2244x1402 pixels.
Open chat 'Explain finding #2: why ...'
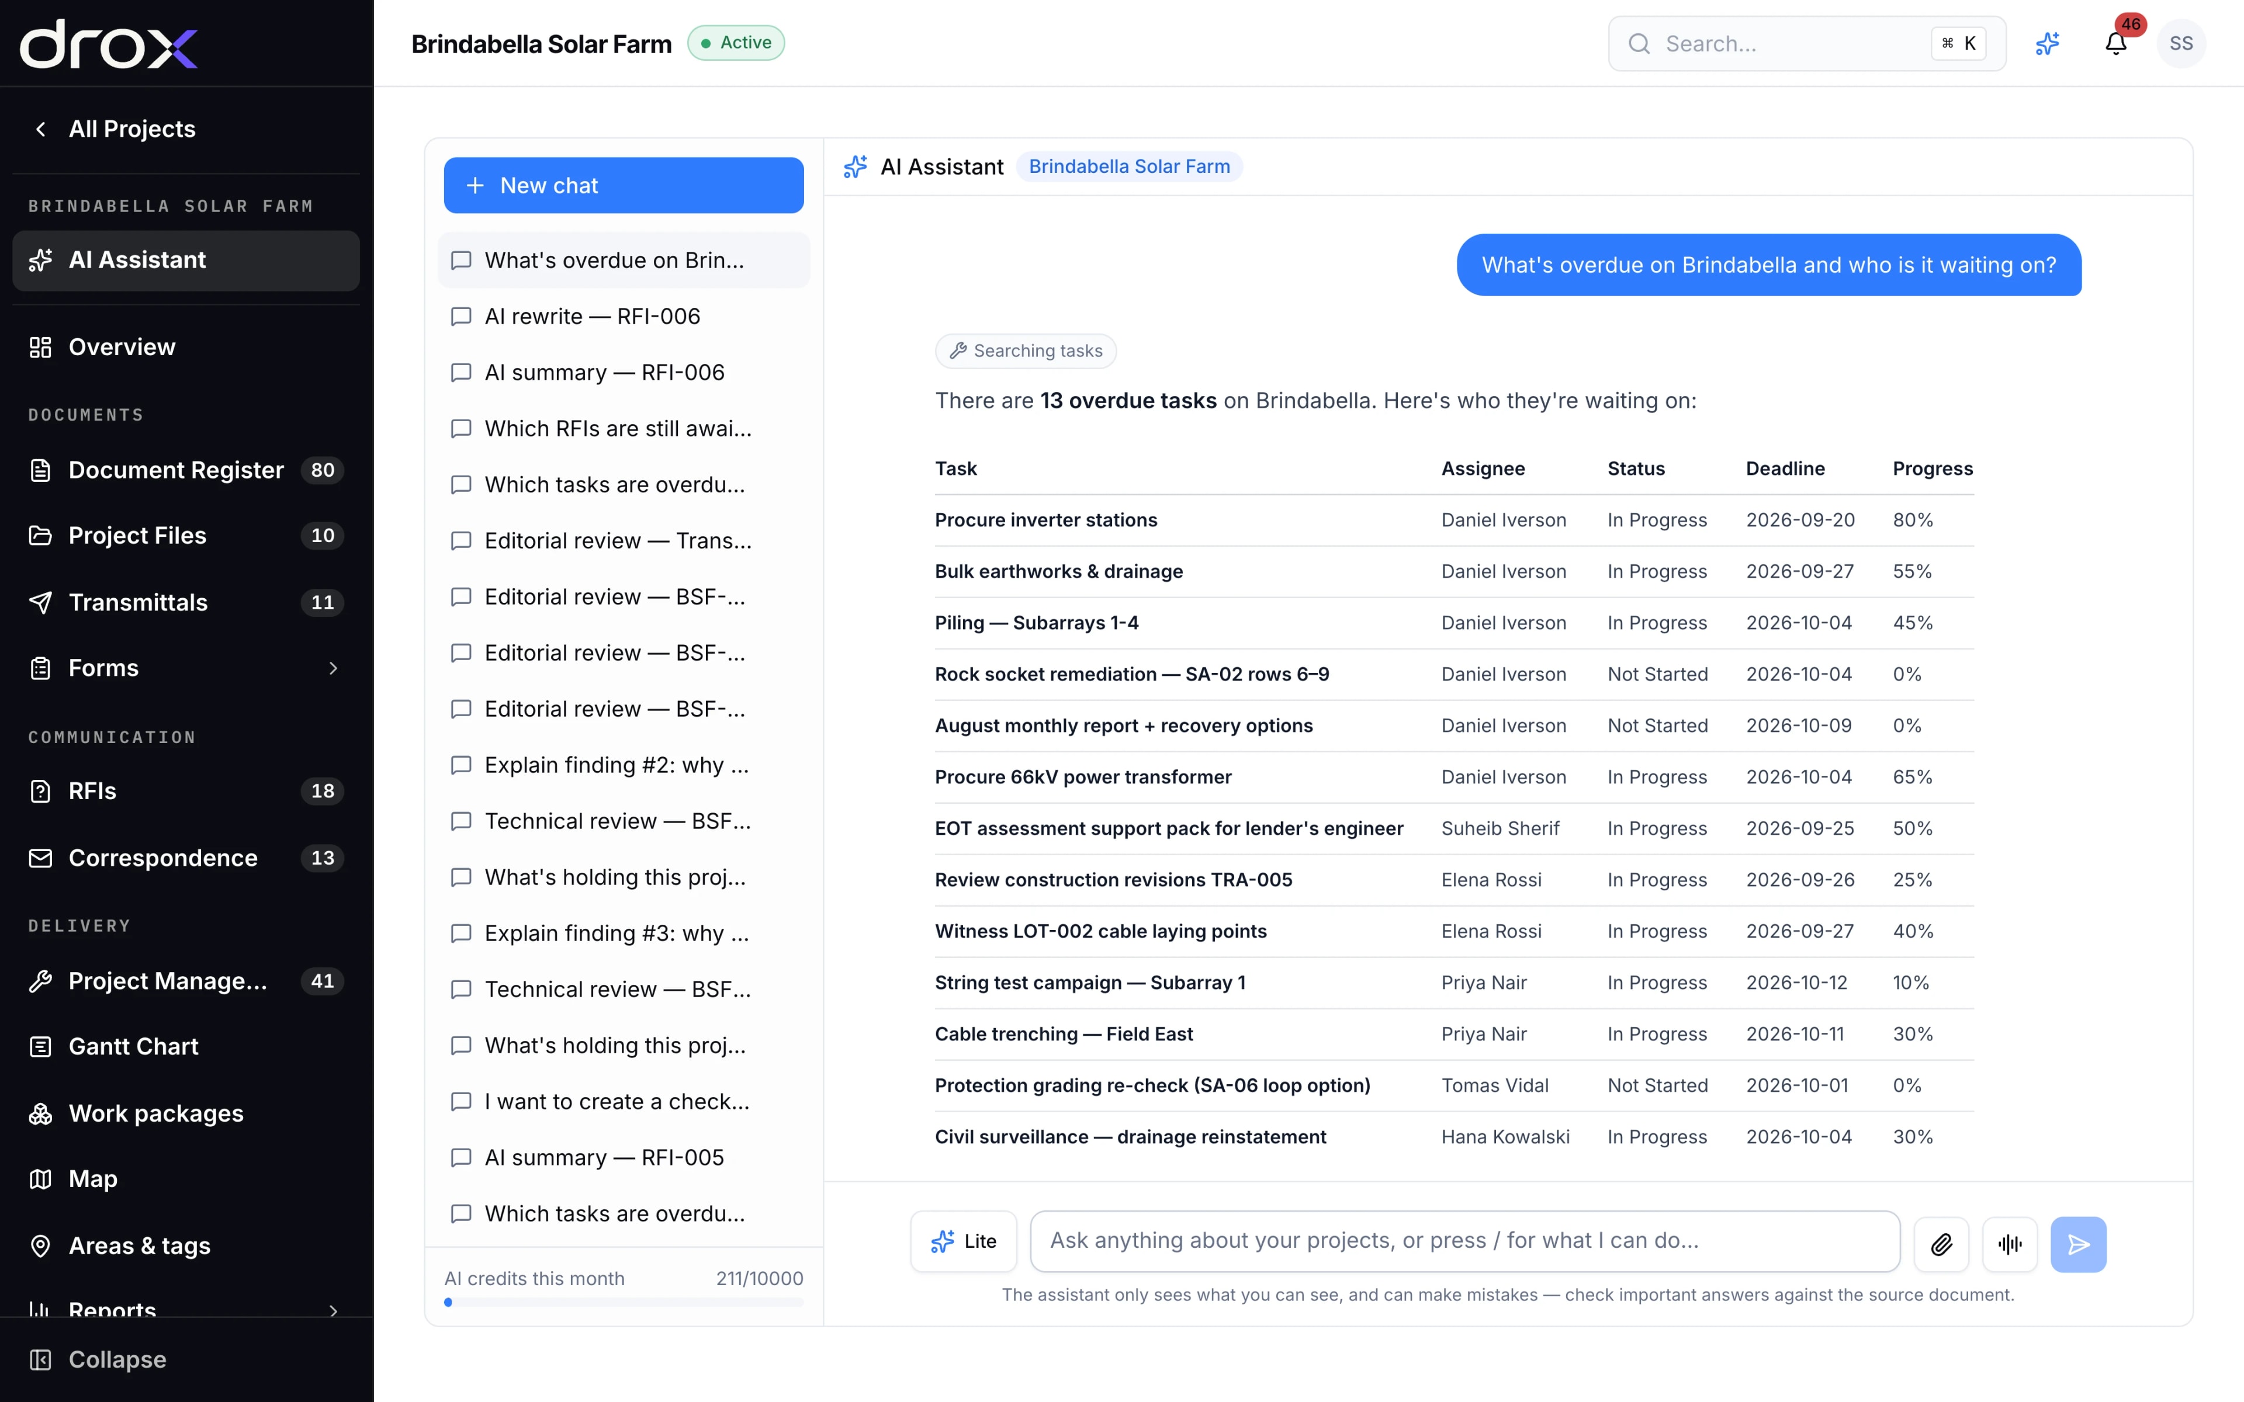point(623,765)
